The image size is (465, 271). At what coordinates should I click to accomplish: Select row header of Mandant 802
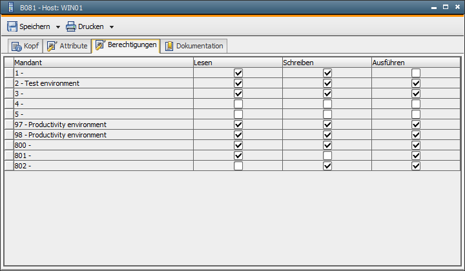coord(9,166)
